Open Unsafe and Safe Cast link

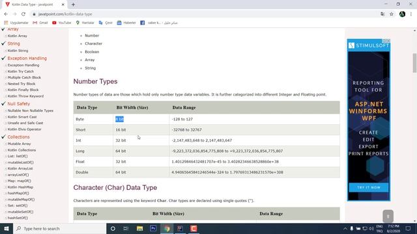[x=25, y=123]
